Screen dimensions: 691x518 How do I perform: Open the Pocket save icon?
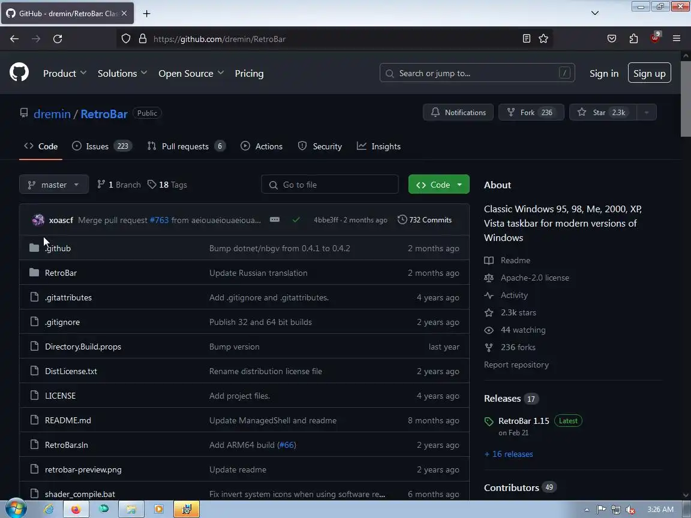pyautogui.click(x=612, y=39)
